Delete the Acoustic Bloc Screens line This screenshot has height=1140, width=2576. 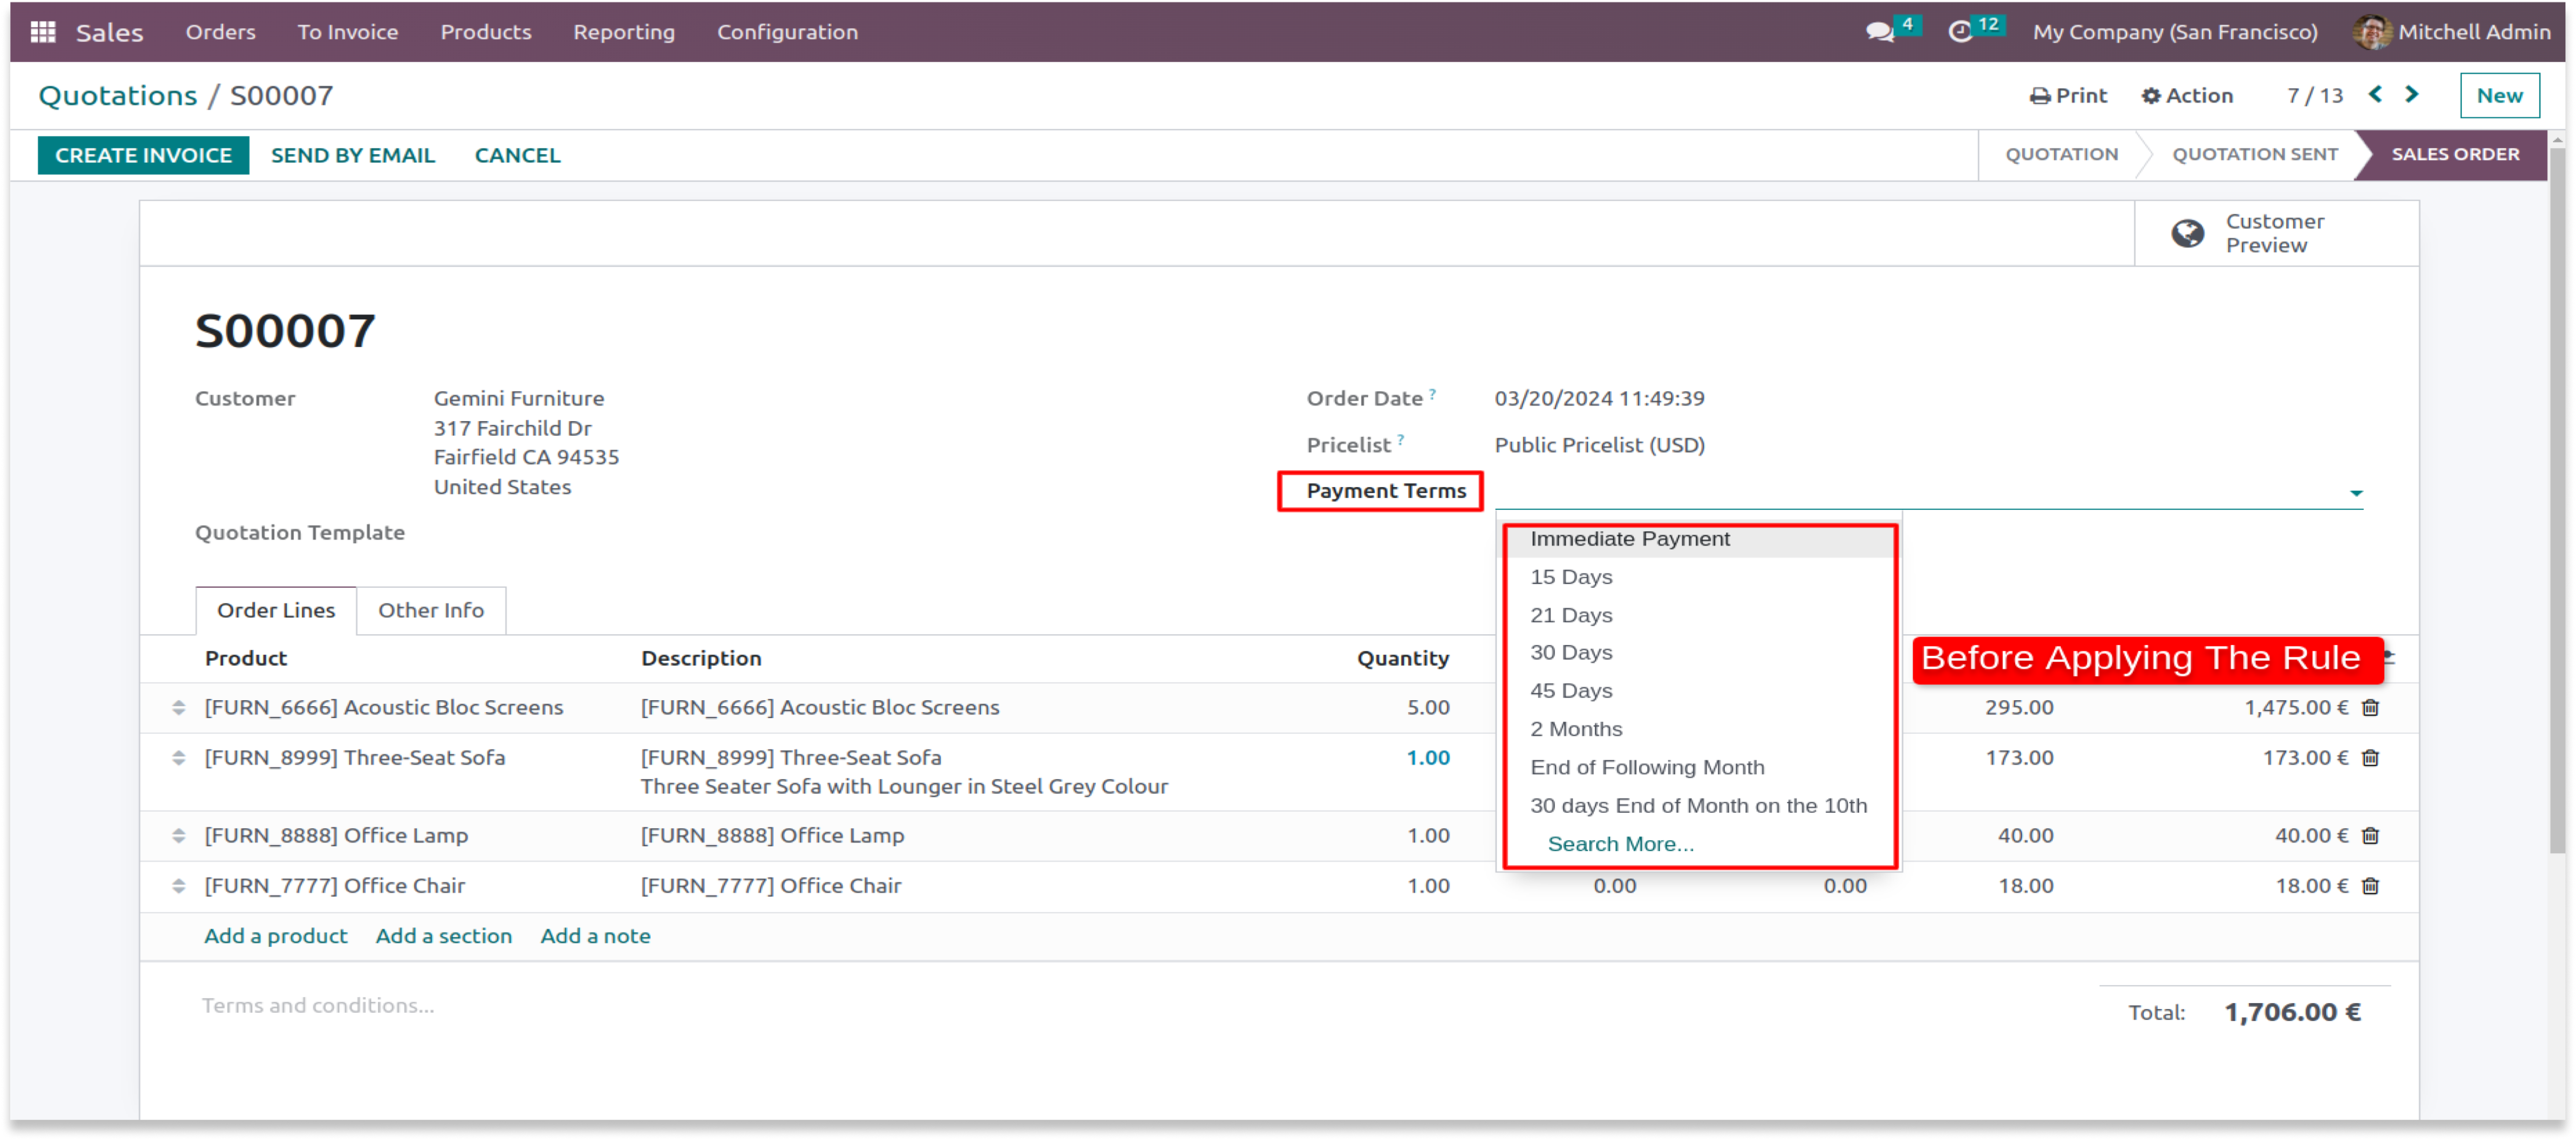point(2370,708)
